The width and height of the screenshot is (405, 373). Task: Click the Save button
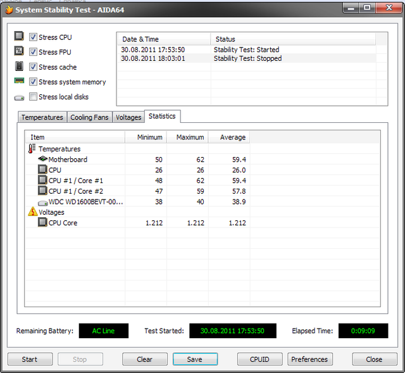(195, 359)
